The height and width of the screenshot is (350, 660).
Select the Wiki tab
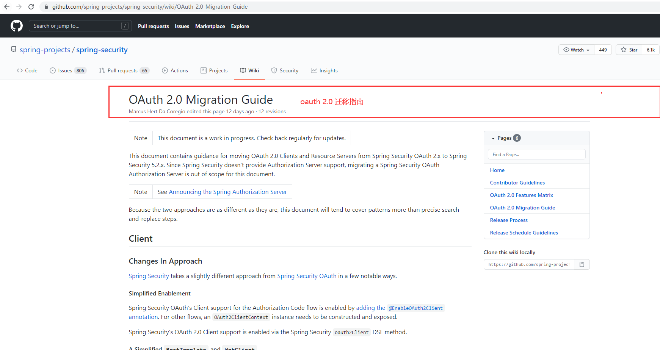[249, 70]
